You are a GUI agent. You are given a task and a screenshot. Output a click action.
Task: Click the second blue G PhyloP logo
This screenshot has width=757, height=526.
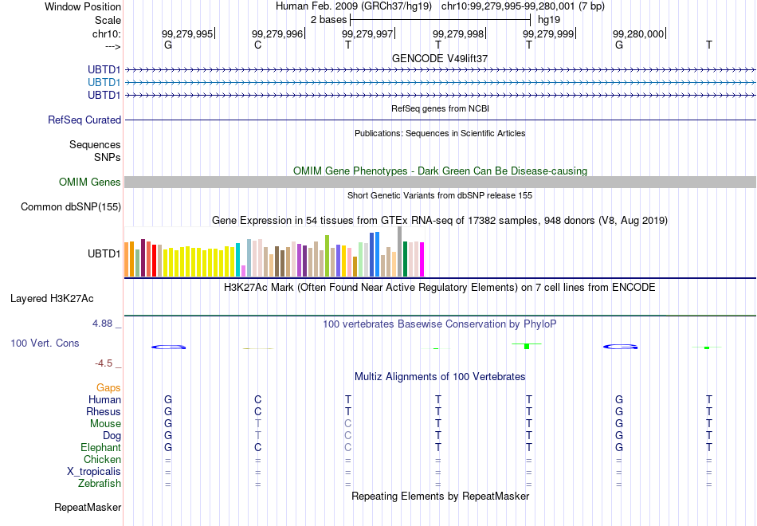point(621,347)
